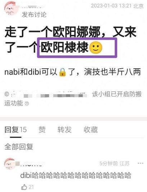Tap the 21 like count
Viewport: 147px width, 192px height.
31,187
